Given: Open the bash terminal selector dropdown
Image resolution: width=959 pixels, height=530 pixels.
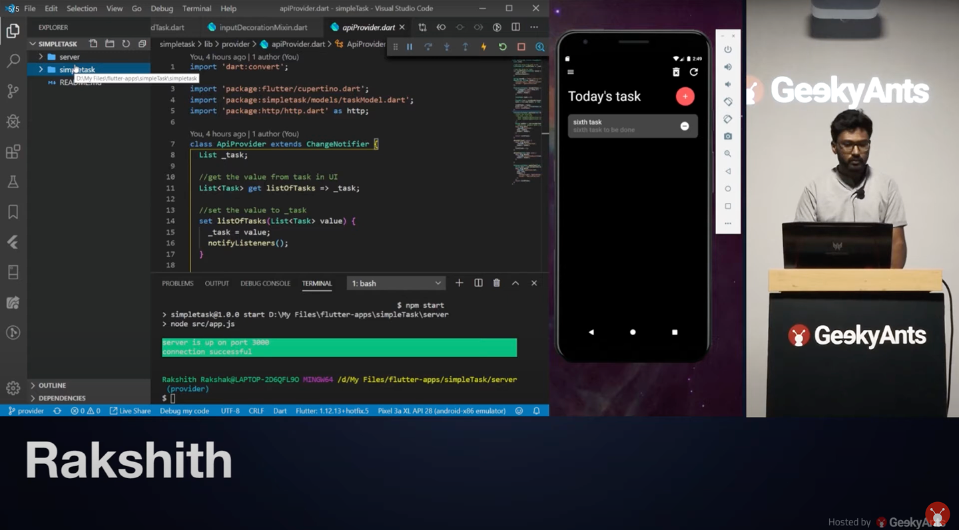Looking at the screenshot, I should pos(396,283).
